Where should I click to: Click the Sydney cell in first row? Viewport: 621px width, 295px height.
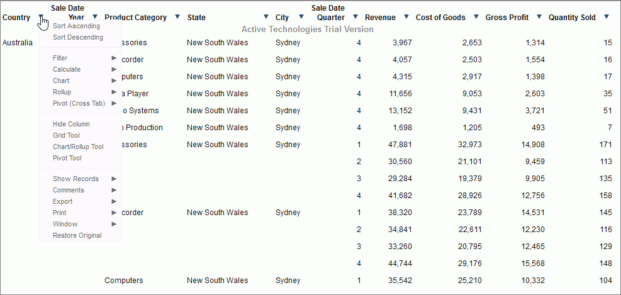[288, 43]
